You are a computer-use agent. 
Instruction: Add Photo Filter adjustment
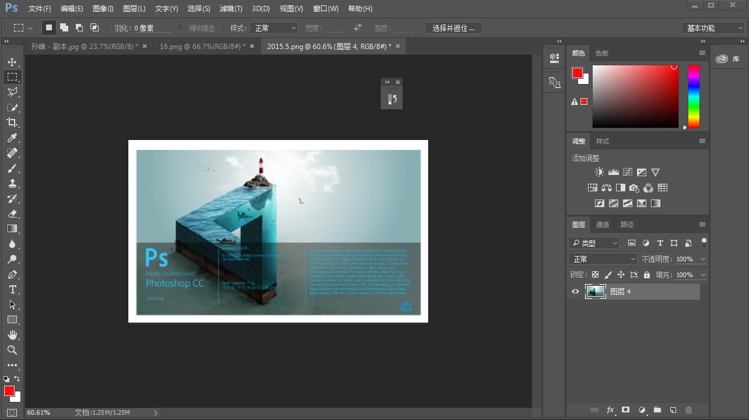[634, 188]
